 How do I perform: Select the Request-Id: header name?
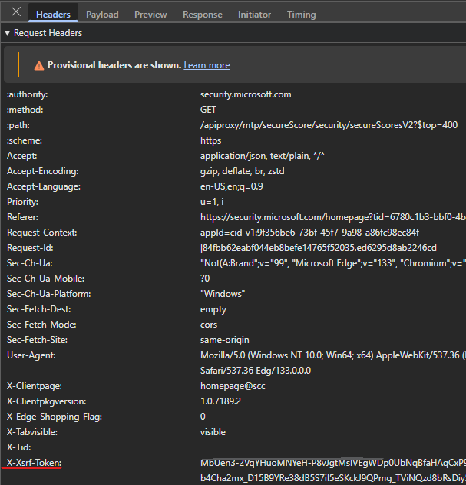pos(30,248)
